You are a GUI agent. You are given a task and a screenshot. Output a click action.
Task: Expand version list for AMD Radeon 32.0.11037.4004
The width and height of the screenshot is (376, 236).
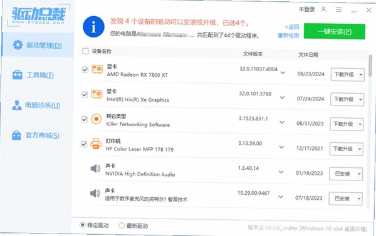[x=283, y=72]
